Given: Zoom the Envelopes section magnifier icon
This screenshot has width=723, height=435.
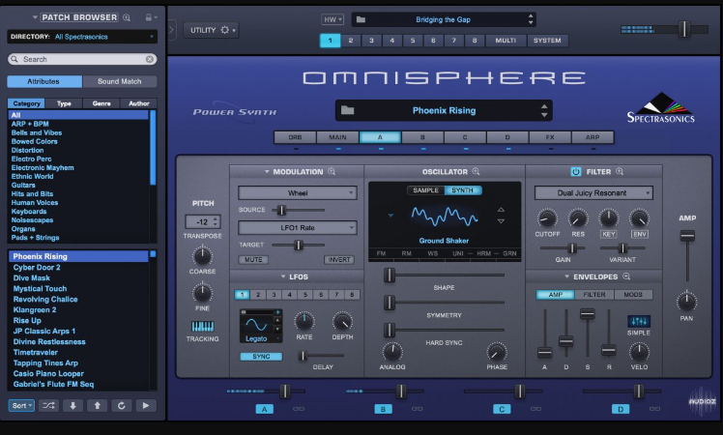Looking at the screenshot, I should [x=626, y=276].
